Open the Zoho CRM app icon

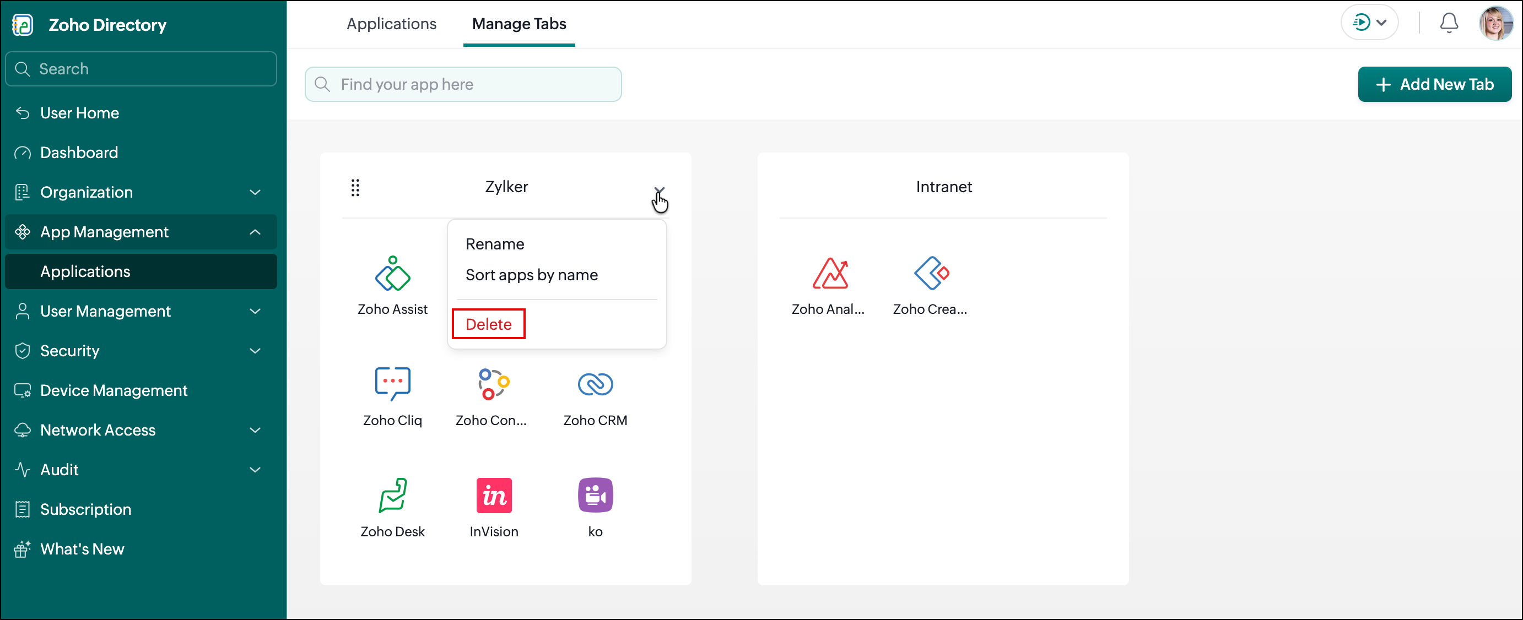pos(595,384)
